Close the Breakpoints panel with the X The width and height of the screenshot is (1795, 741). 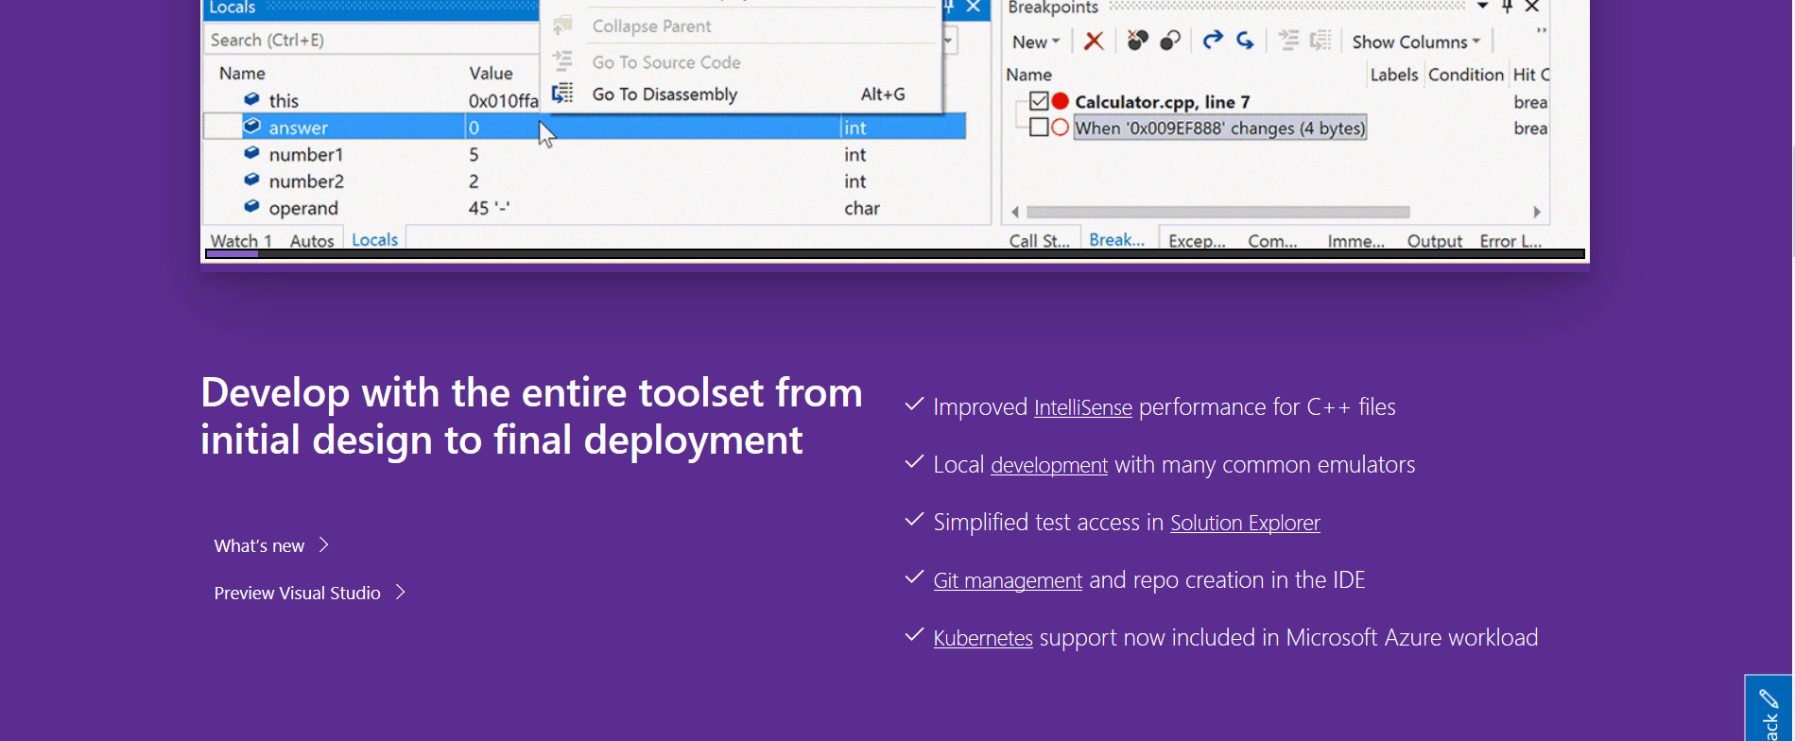[1532, 7]
